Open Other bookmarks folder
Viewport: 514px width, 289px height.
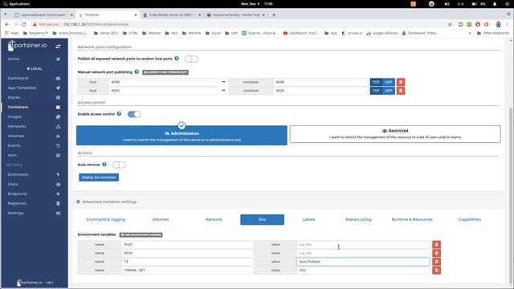(492, 33)
